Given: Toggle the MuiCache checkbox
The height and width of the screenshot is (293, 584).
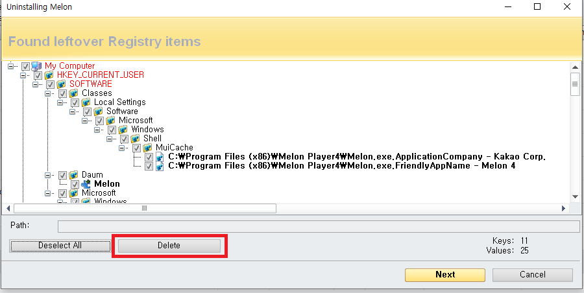Looking at the screenshot, I should point(137,148).
